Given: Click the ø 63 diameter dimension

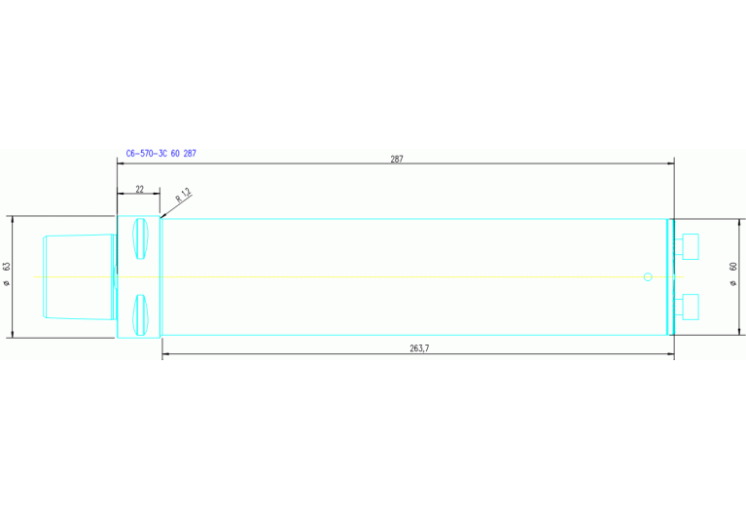Looking at the screenshot, I should click(7, 276).
